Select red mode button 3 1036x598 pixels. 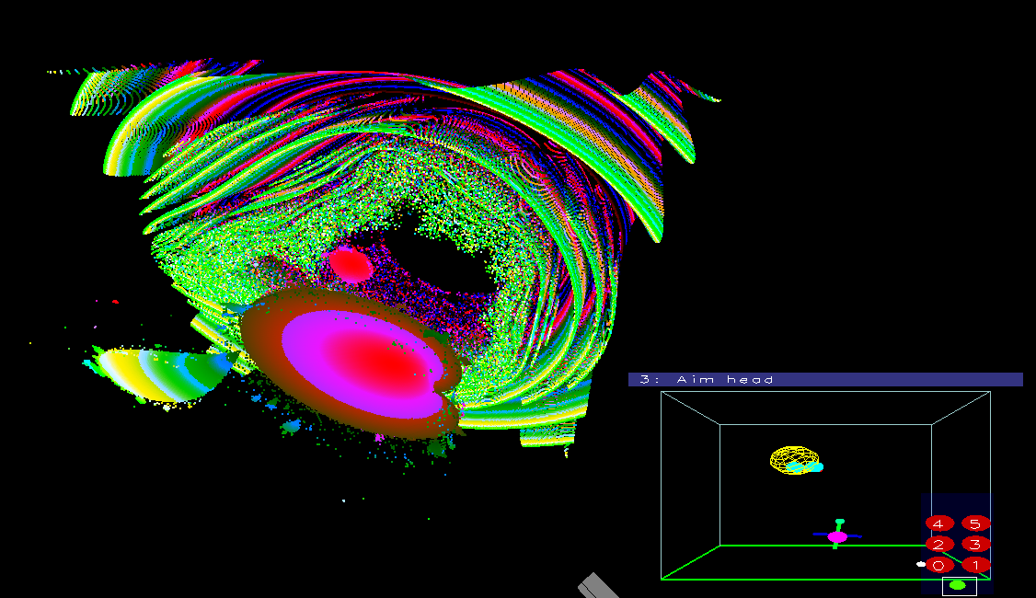pos(975,544)
